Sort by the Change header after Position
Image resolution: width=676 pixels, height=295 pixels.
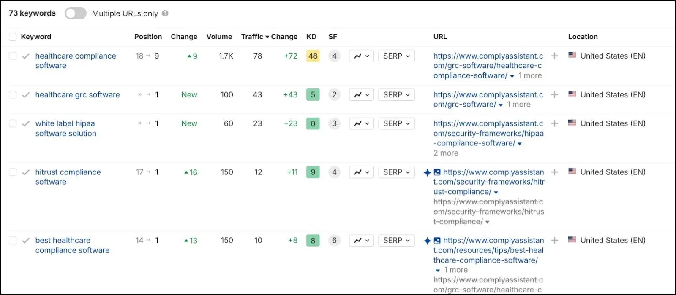pyautogui.click(x=184, y=37)
